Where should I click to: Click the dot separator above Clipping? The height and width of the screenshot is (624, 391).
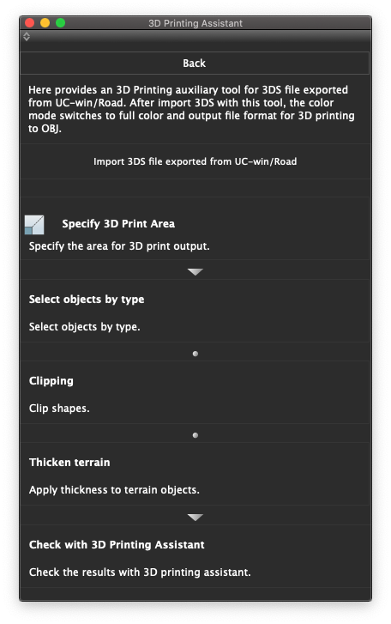coord(195,354)
